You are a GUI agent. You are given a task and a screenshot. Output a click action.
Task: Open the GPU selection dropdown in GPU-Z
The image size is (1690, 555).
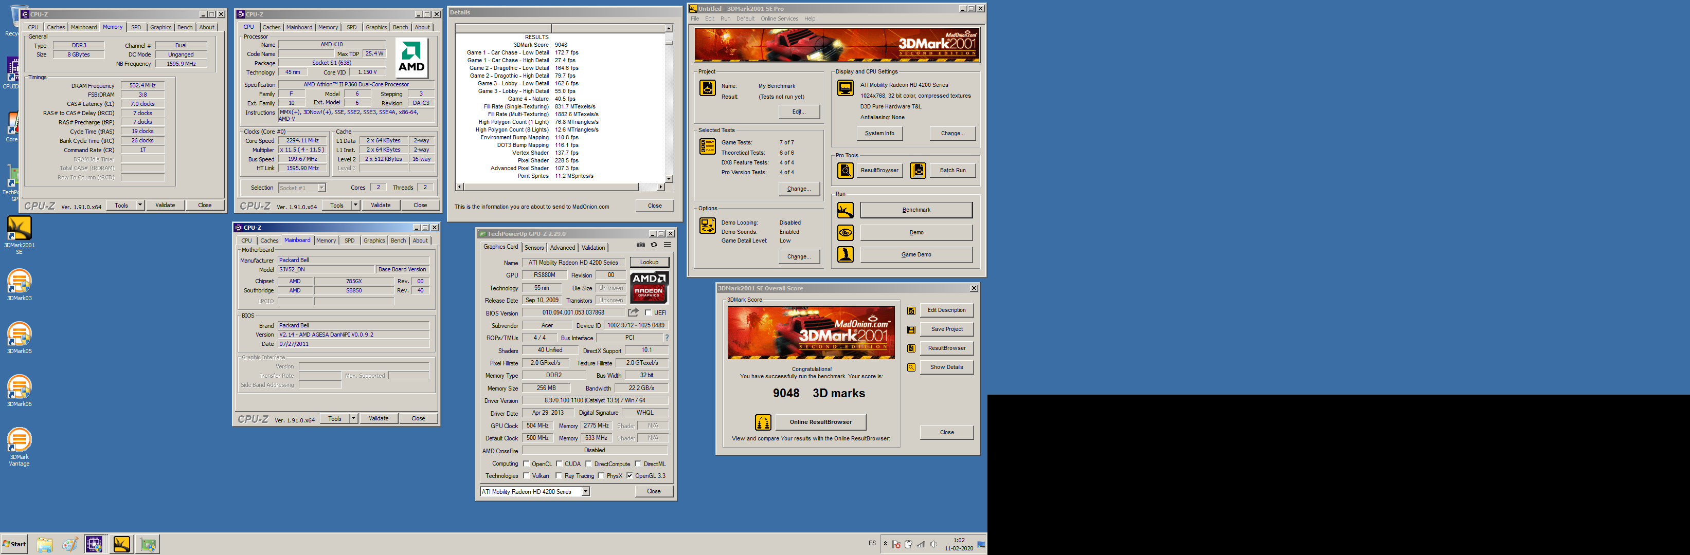tap(585, 491)
